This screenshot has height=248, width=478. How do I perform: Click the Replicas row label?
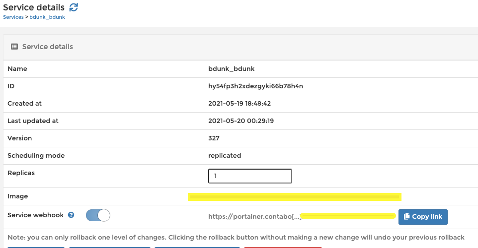tap(21, 173)
